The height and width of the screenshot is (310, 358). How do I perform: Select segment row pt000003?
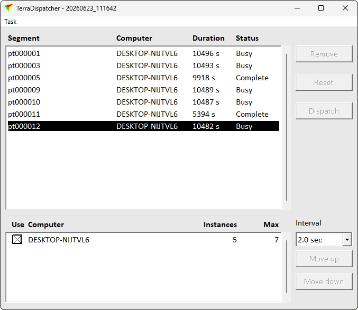point(143,65)
